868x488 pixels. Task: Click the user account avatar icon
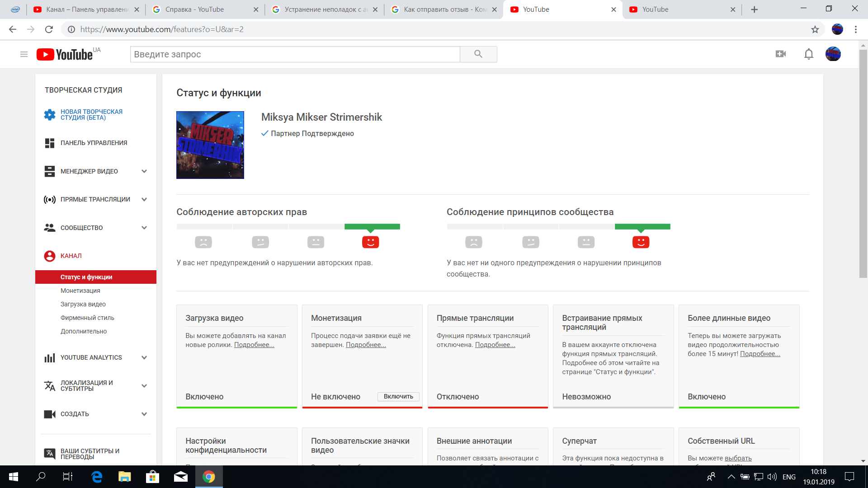tap(834, 54)
